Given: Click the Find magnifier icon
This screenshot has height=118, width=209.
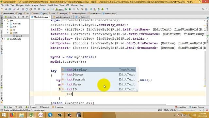Looking at the screenshot, I should [x=35, y=9].
